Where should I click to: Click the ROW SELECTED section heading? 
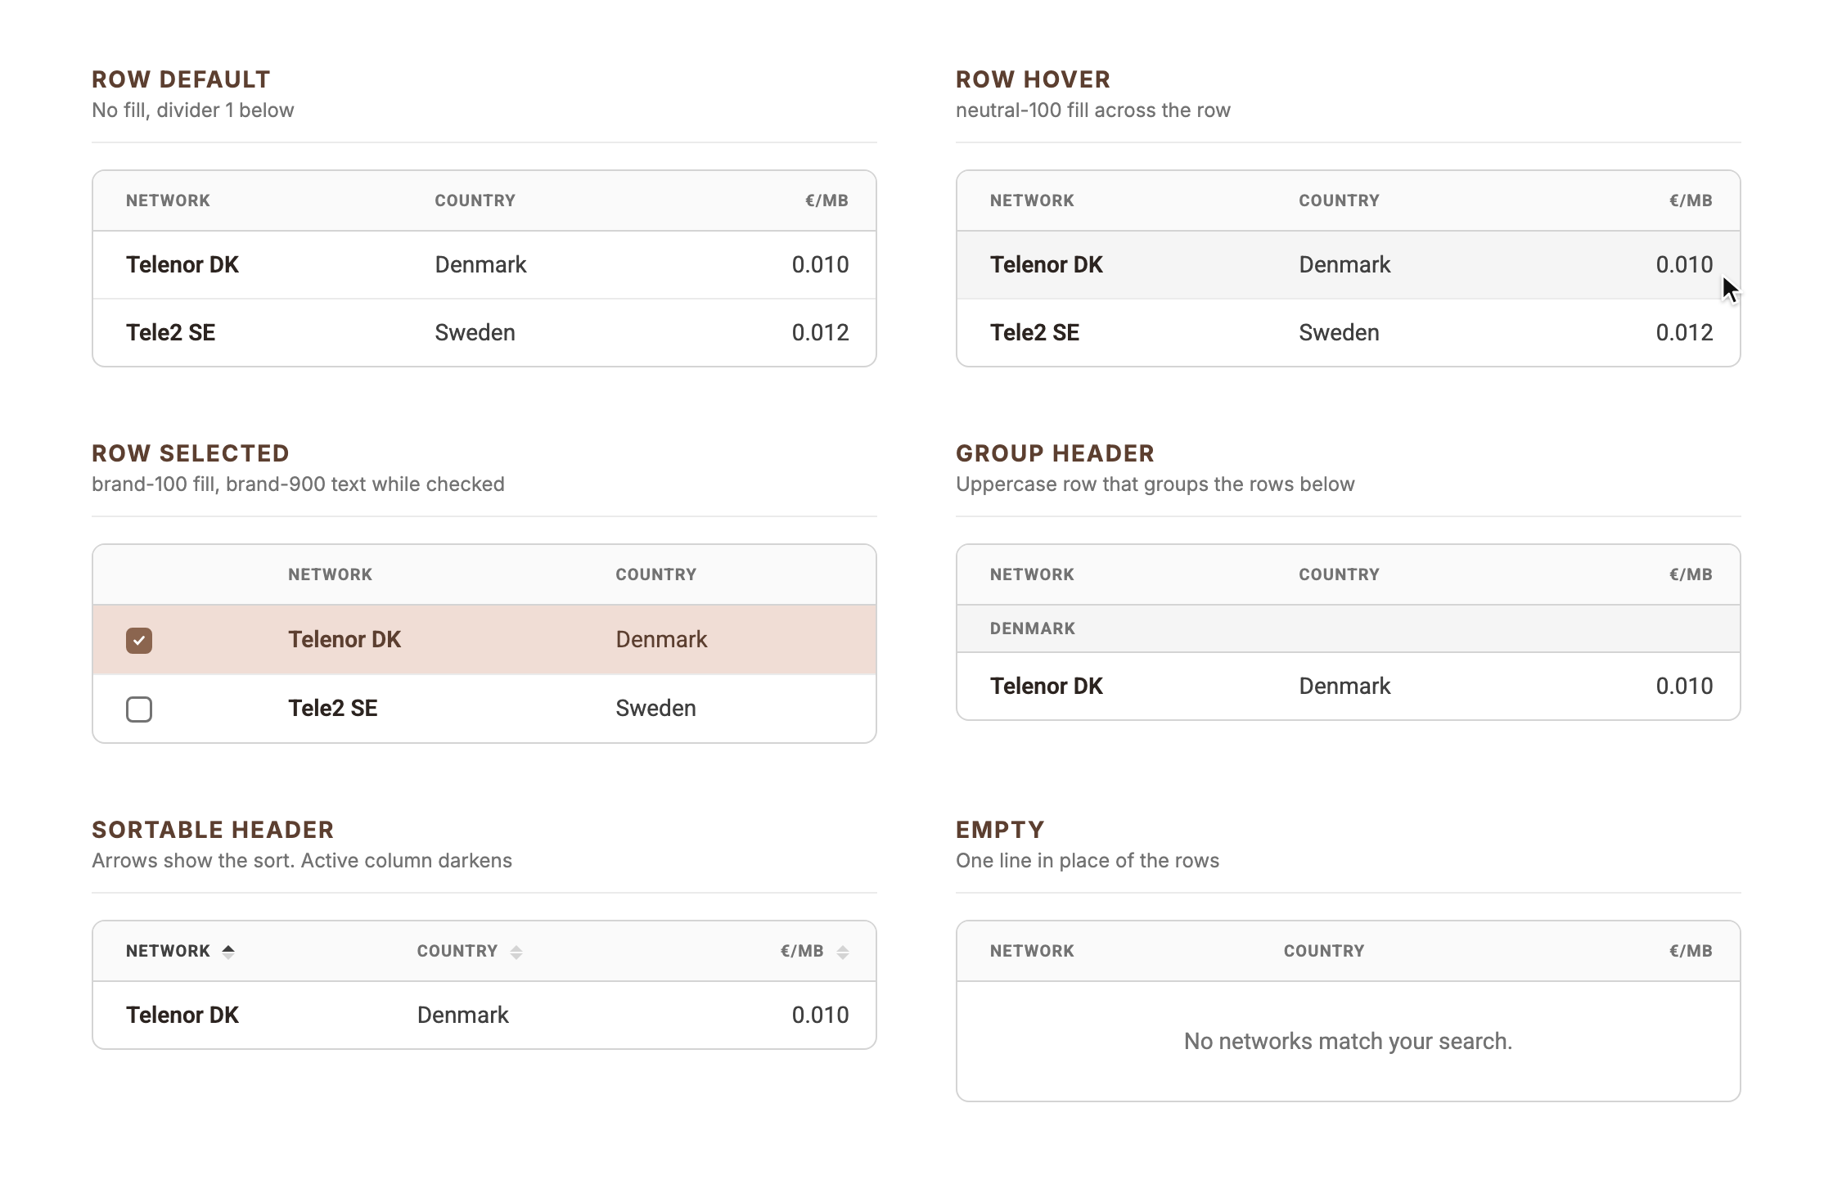pos(191,453)
